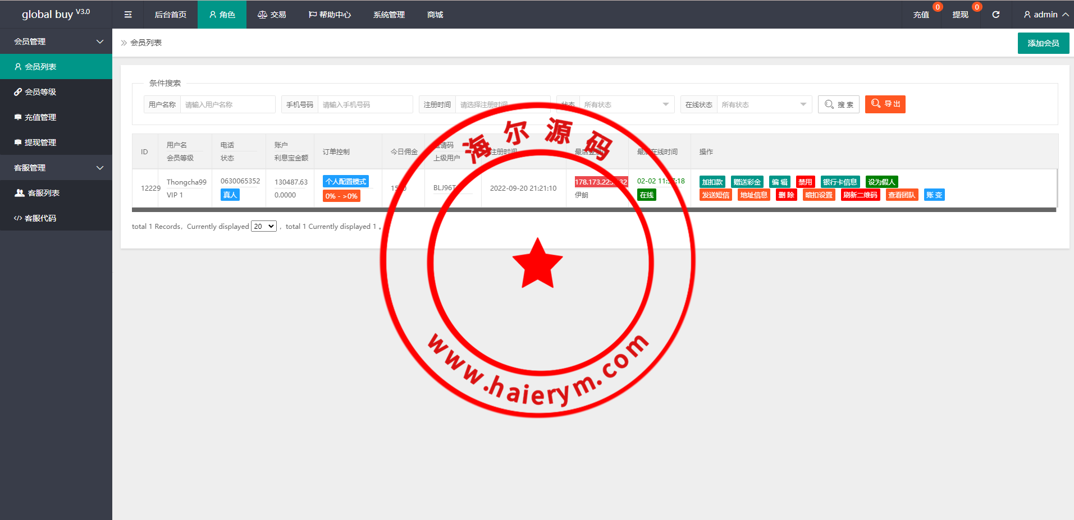1074x520 pixels.
Task: Switch to the 交易 top menu
Action: (272, 15)
